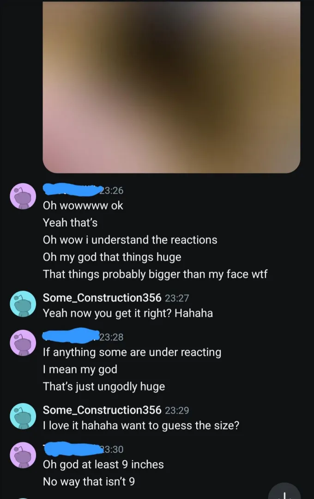
Task: Click the redacted username at 23:28
Action: pos(71,336)
